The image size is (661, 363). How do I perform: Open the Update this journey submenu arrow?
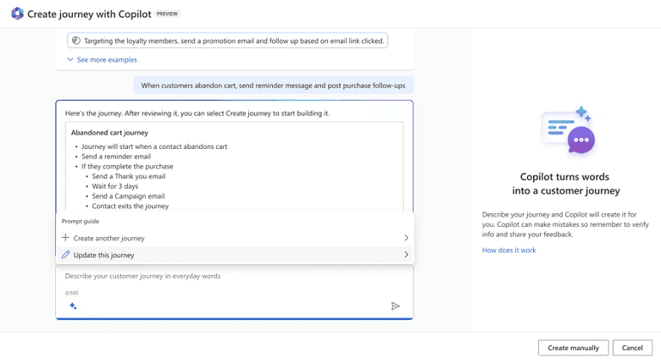tap(406, 255)
